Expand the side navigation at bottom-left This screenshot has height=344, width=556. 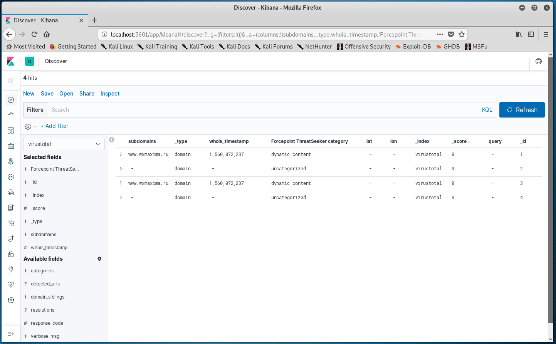[11, 334]
